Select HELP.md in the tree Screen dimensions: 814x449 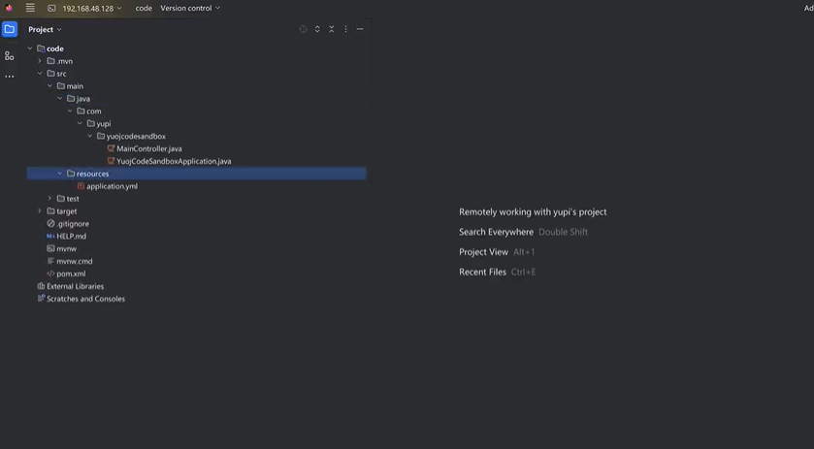pyautogui.click(x=72, y=237)
